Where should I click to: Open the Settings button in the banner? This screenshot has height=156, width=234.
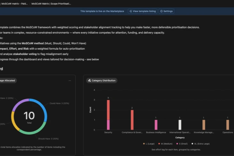(166, 11)
